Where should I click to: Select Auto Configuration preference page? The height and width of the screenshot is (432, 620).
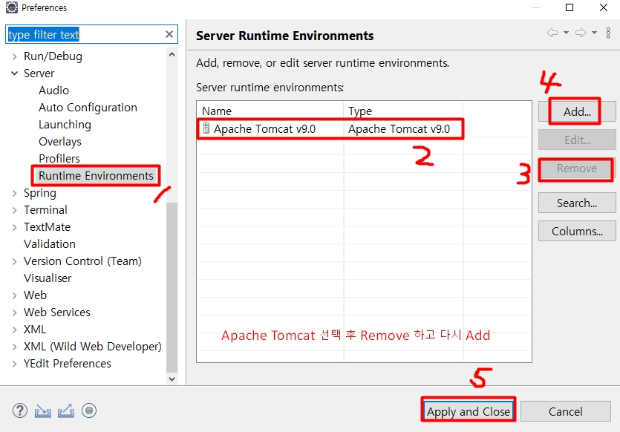[88, 108]
